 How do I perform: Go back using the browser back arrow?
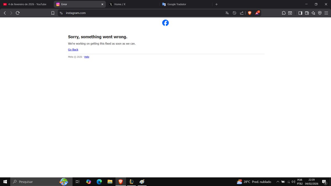tap(5, 13)
